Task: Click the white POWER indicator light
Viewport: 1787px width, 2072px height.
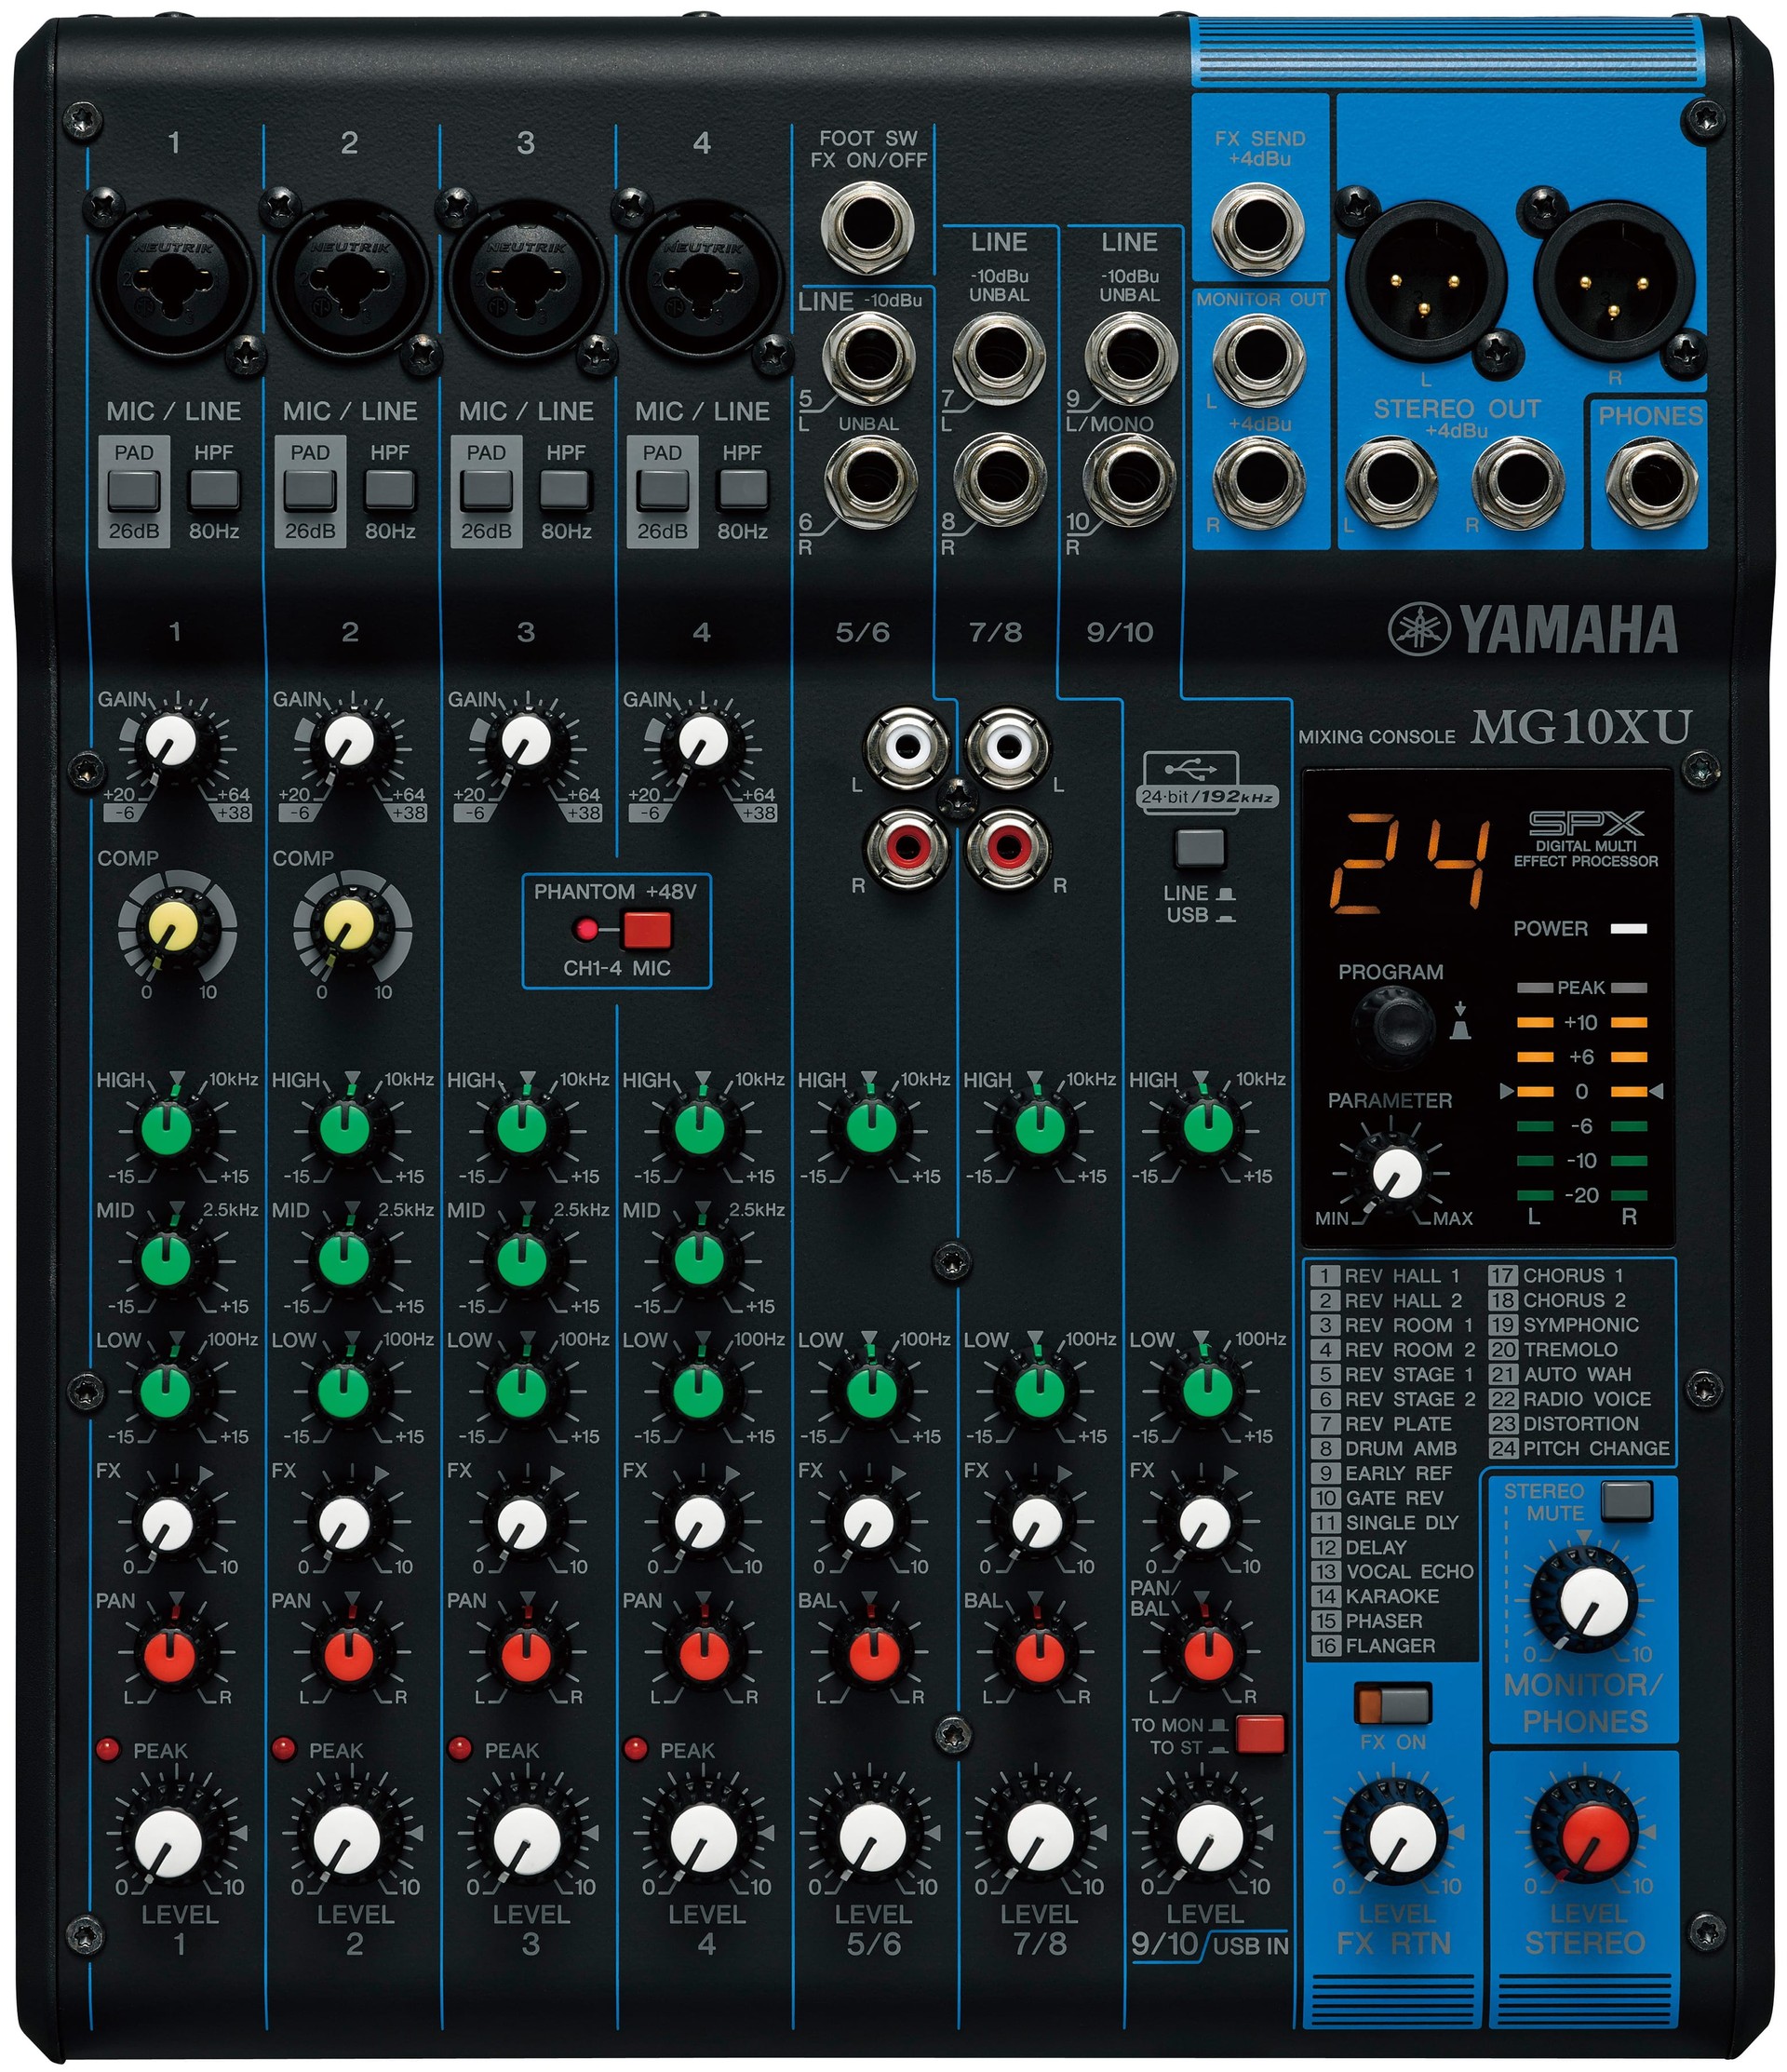Action: [1628, 928]
